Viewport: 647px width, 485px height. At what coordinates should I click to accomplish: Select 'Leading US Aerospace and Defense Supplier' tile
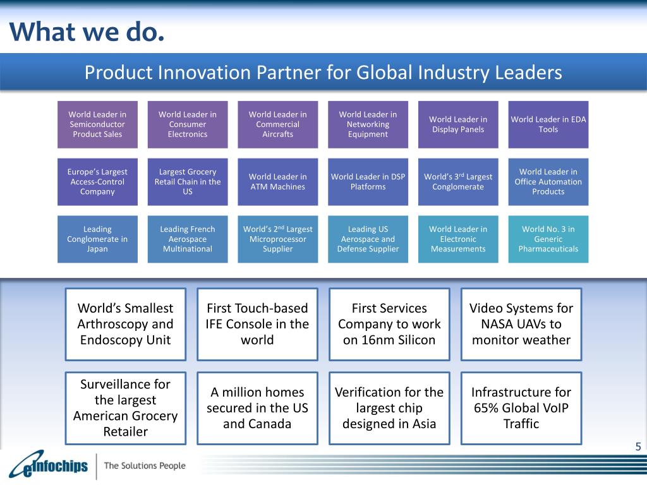tap(368, 239)
